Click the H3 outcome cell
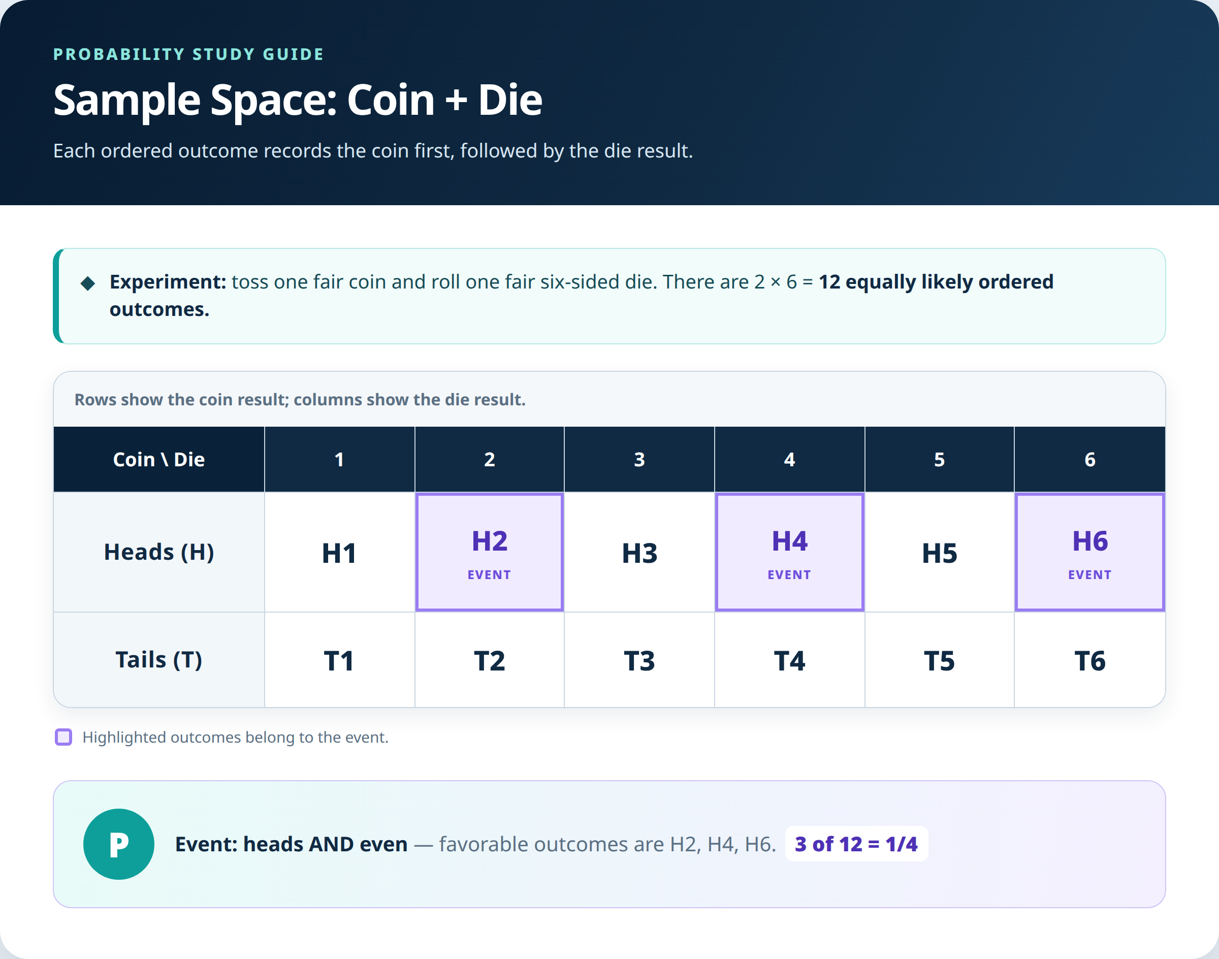This screenshot has width=1219, height=959. pos(639,552)
